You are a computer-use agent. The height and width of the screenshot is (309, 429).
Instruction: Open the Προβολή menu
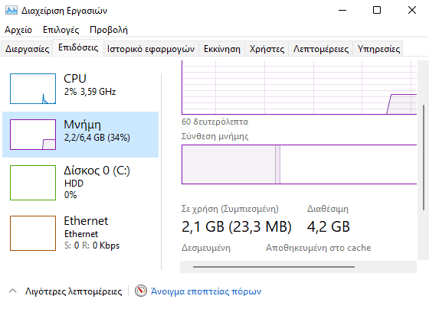pyautogui.click(x=109, y=30)
